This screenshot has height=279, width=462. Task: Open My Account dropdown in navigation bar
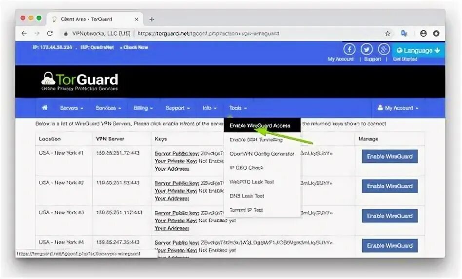[x=398, y=108]
